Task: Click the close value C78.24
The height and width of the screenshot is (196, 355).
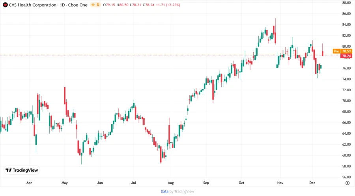Action: pyautogui.click(x=149, y=5)
